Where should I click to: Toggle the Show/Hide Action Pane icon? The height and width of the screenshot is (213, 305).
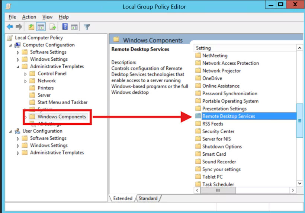point(74,27)
